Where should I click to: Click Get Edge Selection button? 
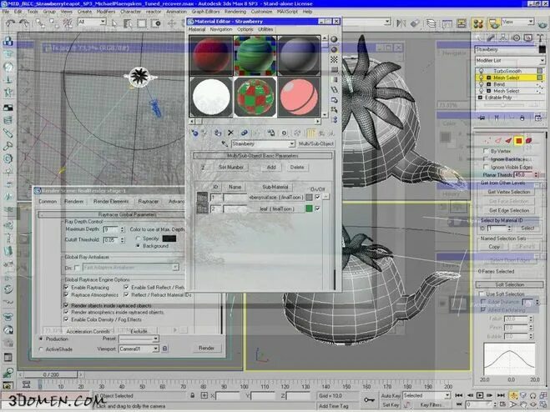508,211
